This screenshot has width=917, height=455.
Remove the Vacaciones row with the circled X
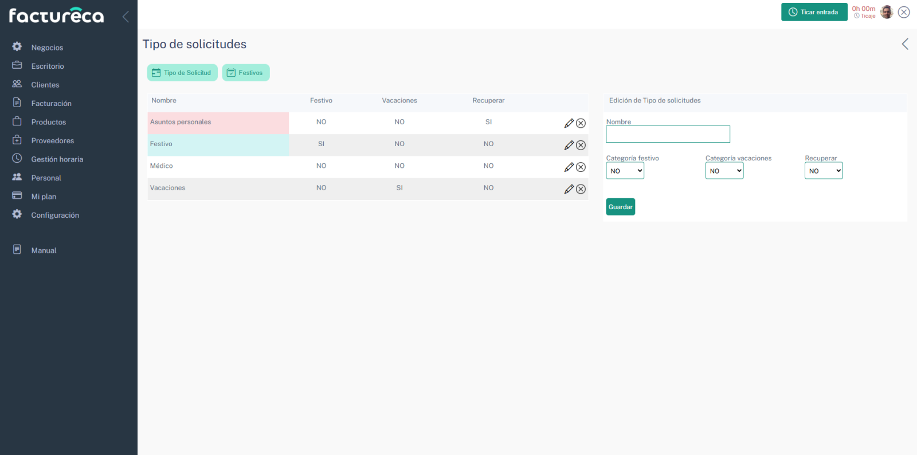point(581,189)
